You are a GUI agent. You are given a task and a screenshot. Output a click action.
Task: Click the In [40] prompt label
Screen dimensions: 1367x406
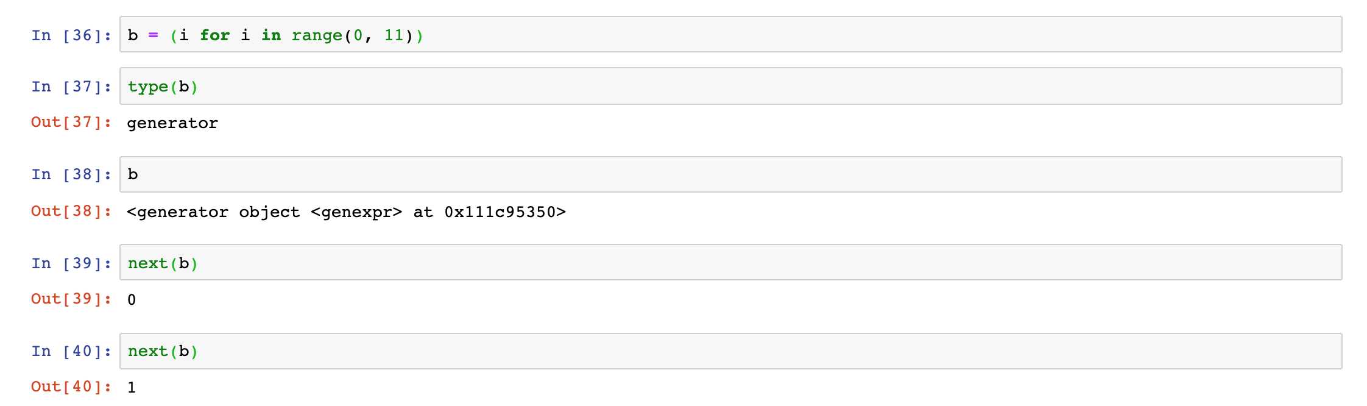[x=72, y=351]
